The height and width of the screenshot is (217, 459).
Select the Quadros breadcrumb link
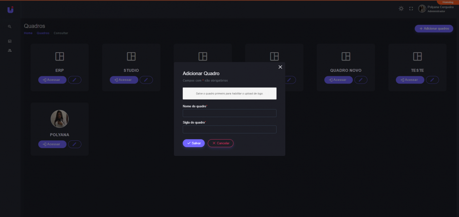point(43,33)
